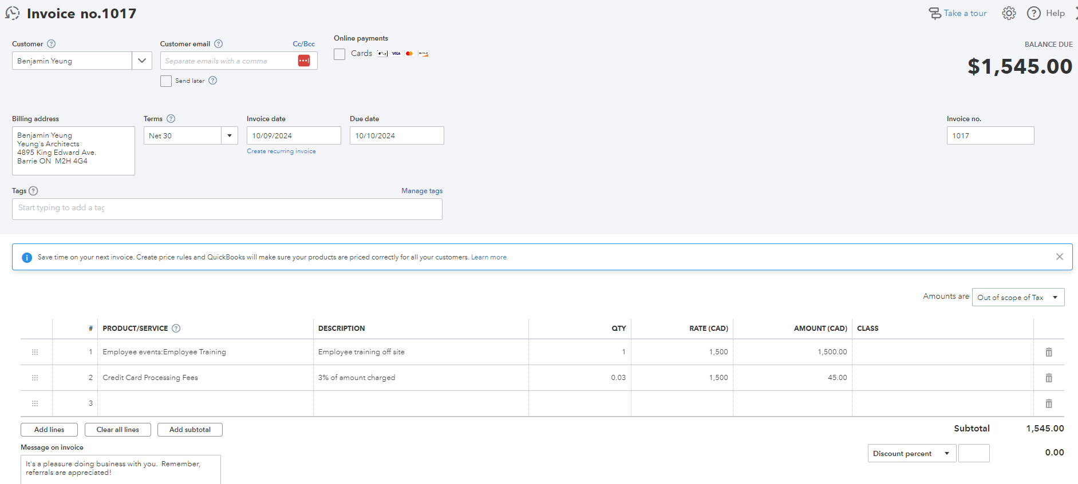This screenshot has height=484, width=1078.
Task: Click description 'Employee training off site'
Action: coord(361,352)
